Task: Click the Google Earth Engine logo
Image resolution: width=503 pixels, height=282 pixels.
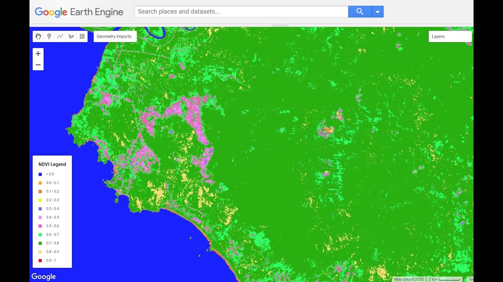Action: tap(79, 12)
